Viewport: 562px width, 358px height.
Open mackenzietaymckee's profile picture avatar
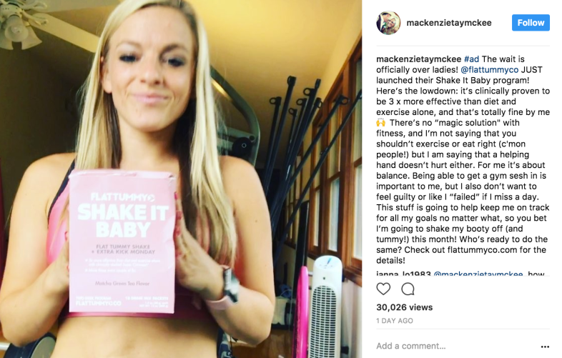click(388, 23)
